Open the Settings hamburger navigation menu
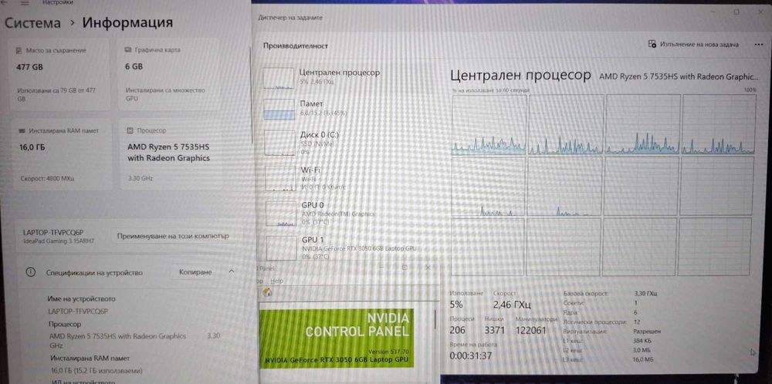The height and width of the screenshot is (384, 772). (x=25, y=2)
